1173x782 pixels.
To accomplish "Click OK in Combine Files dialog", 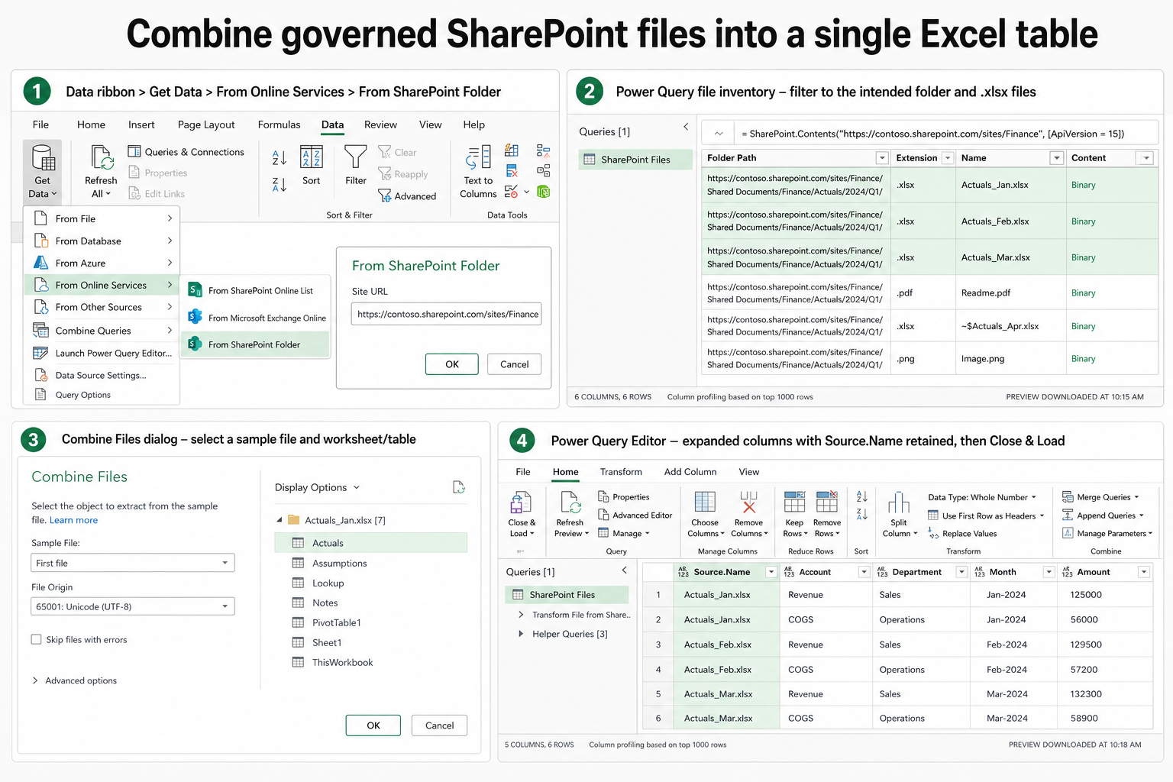I will click(x=373, y=725).
